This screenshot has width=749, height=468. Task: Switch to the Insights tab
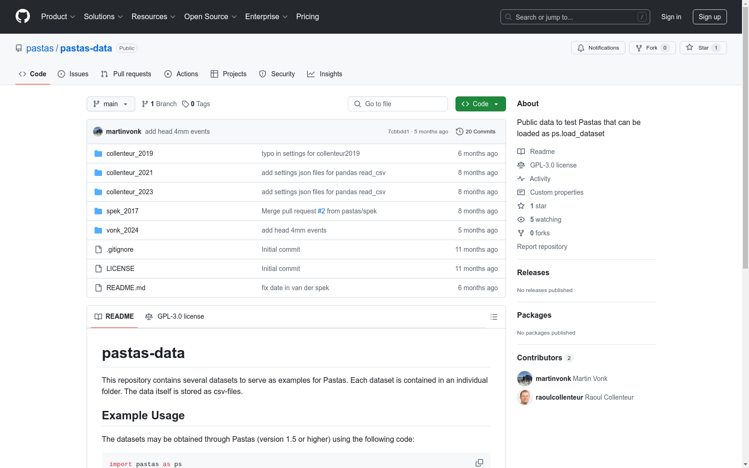click(x=325, y=74)
